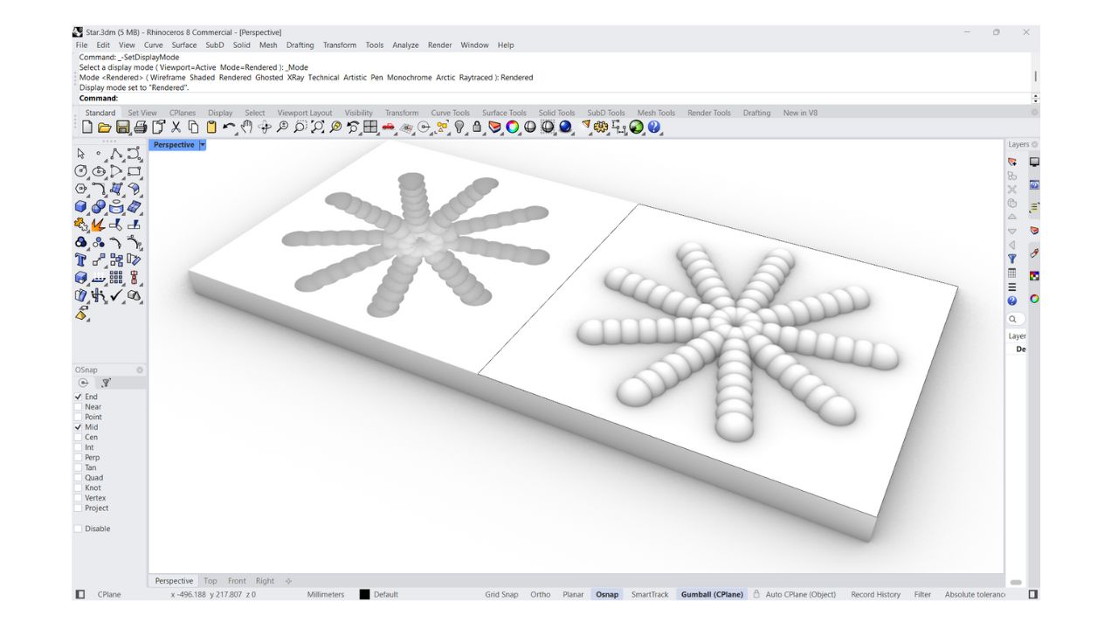Open the Surface menu
1118x629 pixels.
click(183, 45)
